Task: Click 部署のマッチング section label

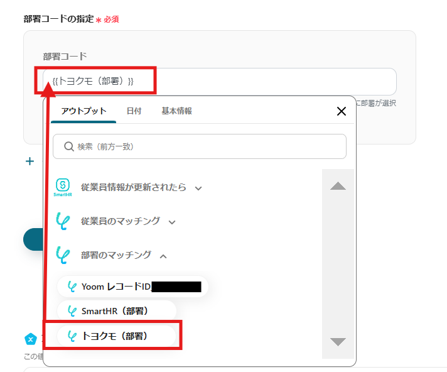Action: point(116,255)
